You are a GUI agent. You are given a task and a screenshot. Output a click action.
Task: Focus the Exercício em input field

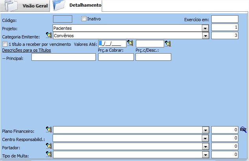(225, 19)
